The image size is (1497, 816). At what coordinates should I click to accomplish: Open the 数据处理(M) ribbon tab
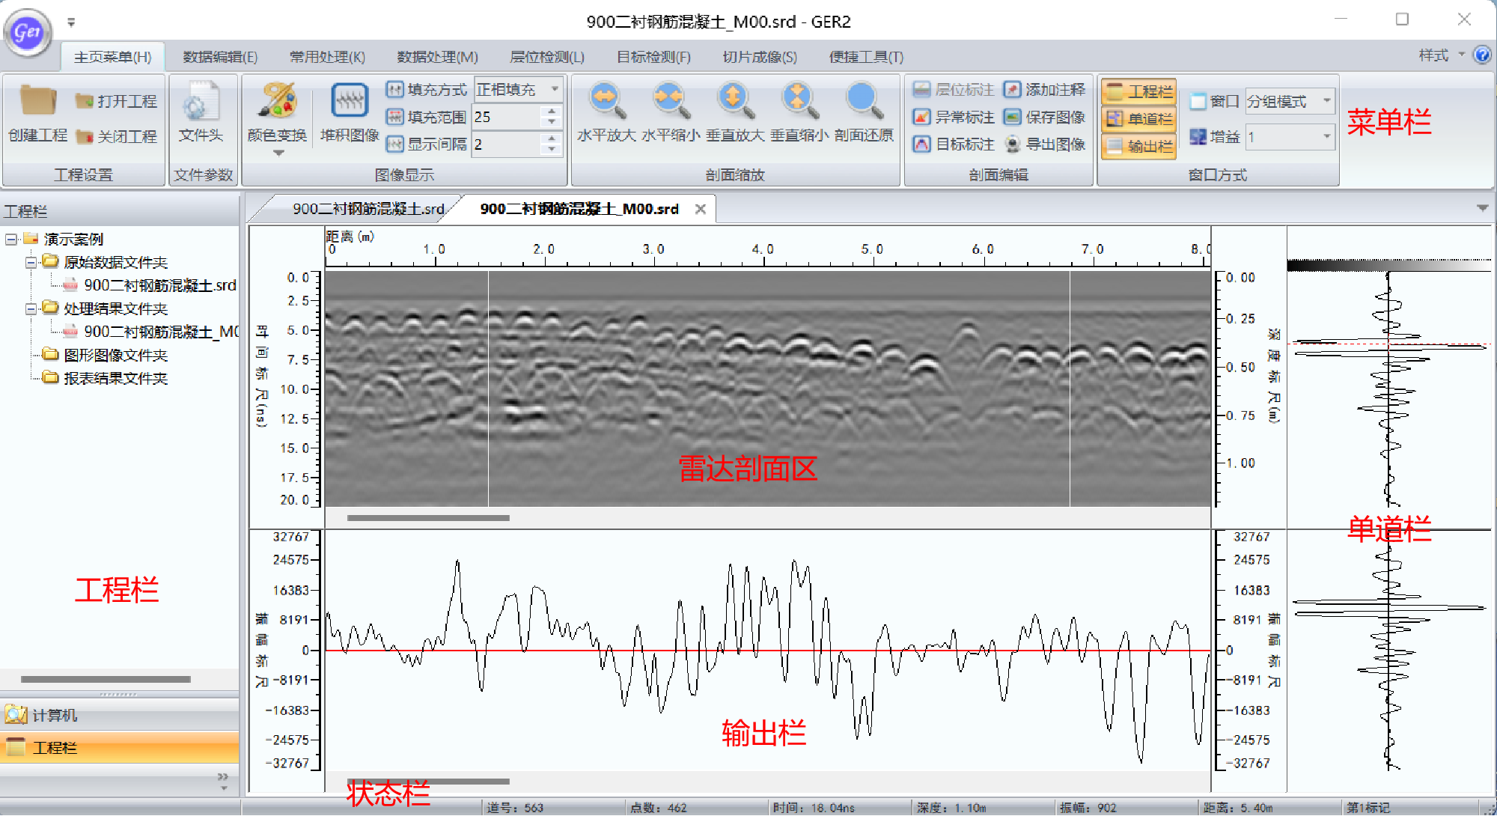coord(437,57)
